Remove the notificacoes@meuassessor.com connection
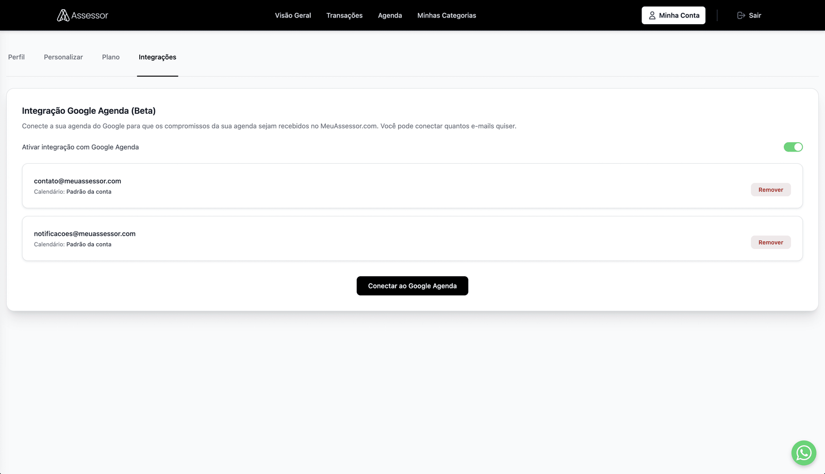This screenshot has height=474, width=825. (x=770, y=242)
